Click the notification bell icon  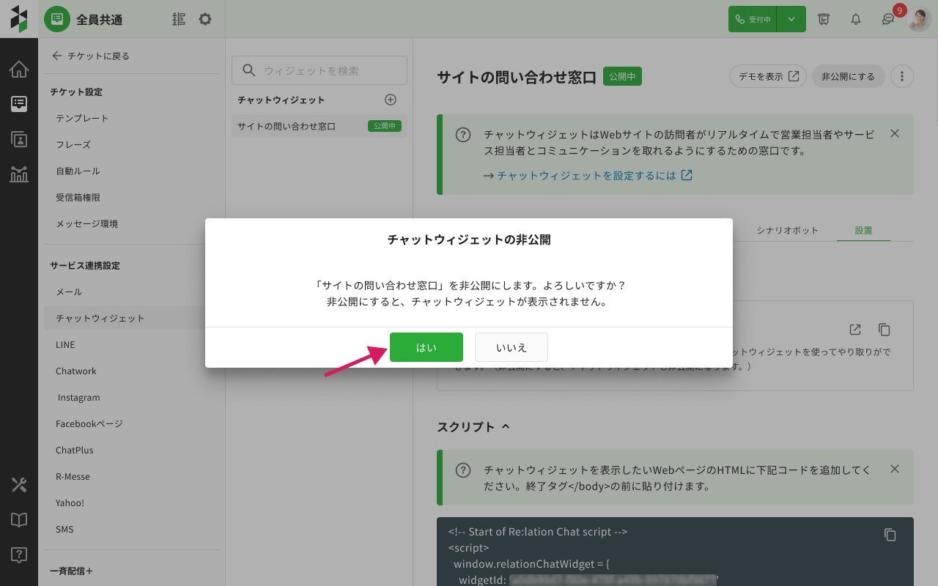pos(855,19)
